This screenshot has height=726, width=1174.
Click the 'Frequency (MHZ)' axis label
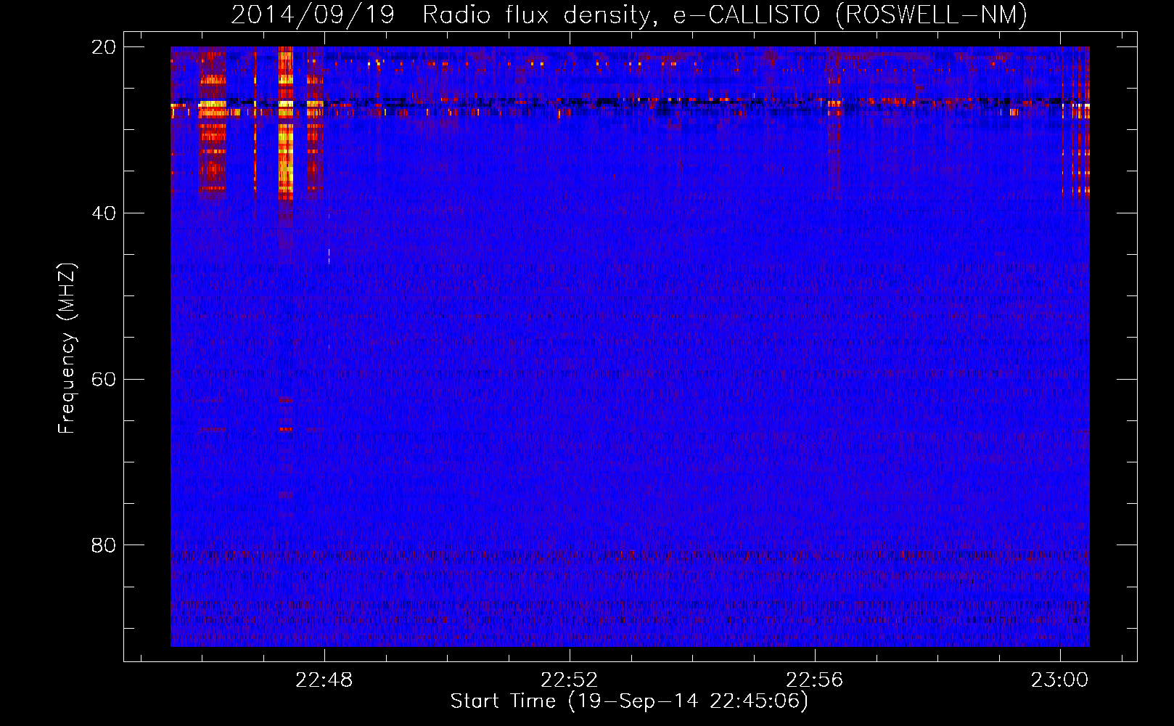click(67, 348)
